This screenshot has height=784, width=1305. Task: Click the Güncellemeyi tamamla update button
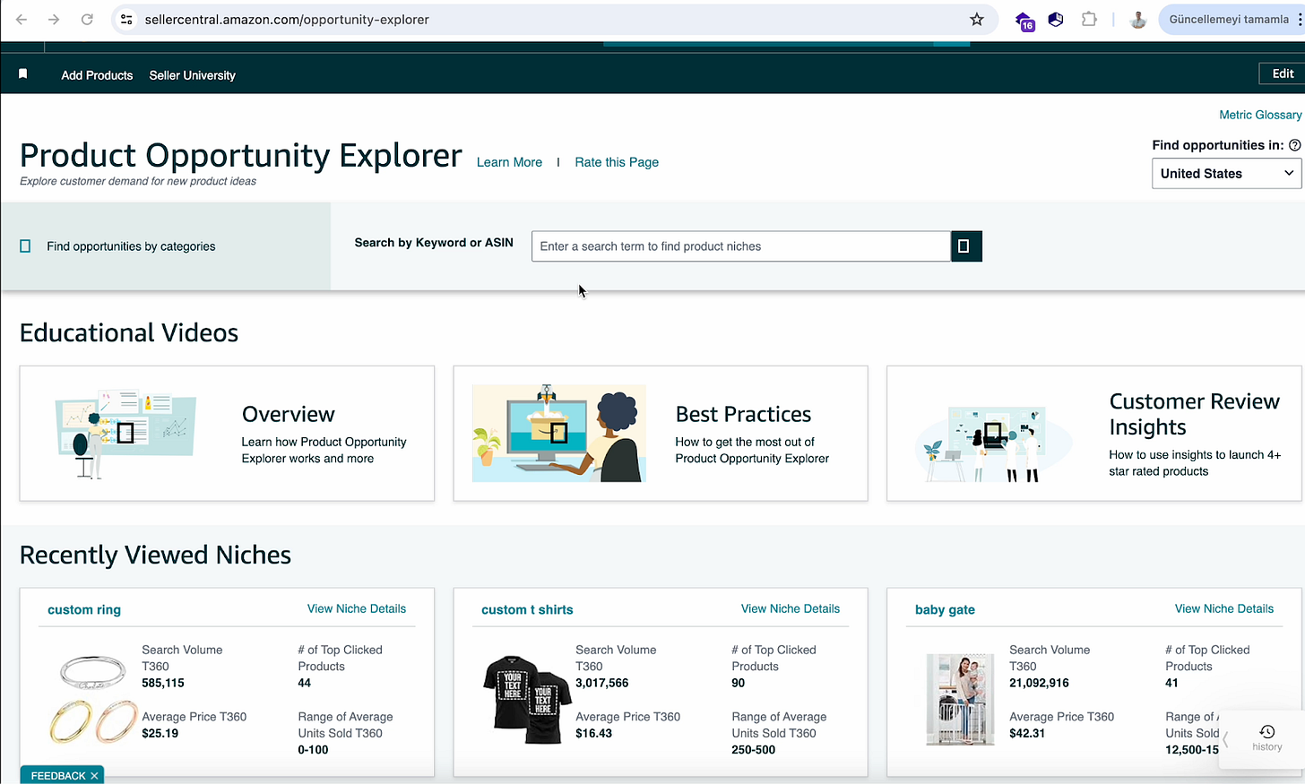pyautogui.click(x=1229, y=19)
